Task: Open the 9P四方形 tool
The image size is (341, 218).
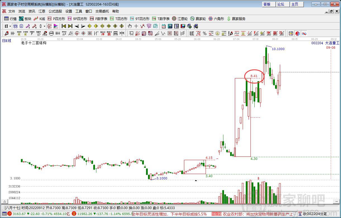Action: click(x=77, y=19)
